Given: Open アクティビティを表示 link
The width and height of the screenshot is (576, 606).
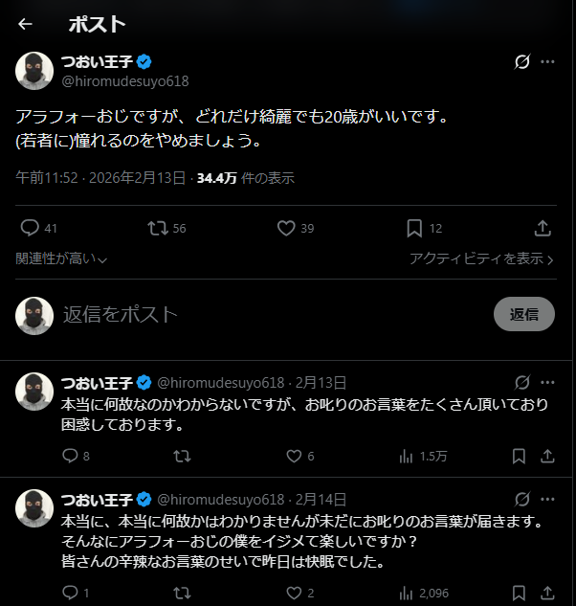Looking at the screenshot, I should point(481,258).
